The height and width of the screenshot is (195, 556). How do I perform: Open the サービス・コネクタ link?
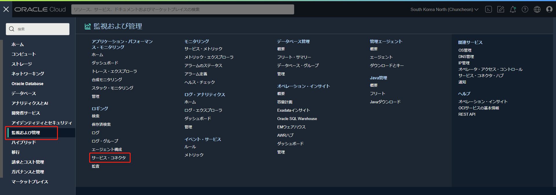[x=109, y=158]
